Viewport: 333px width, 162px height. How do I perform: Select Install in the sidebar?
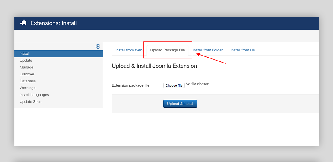(25, 54)
